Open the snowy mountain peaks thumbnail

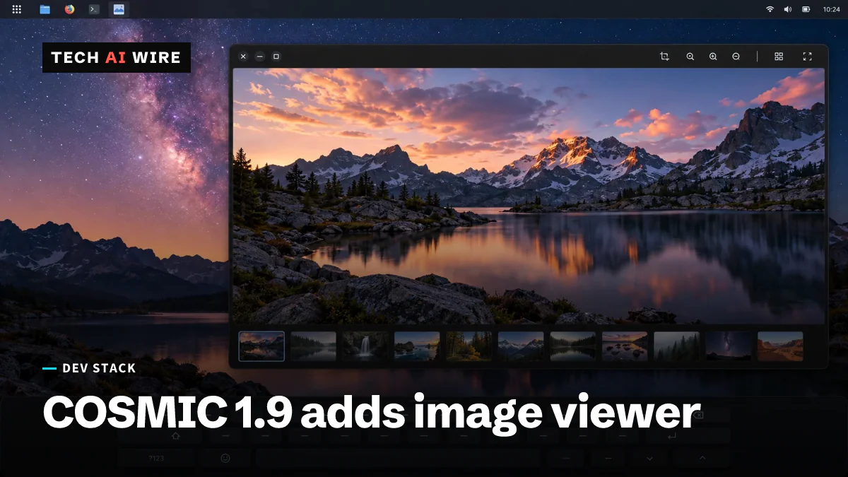coord(521,346)
